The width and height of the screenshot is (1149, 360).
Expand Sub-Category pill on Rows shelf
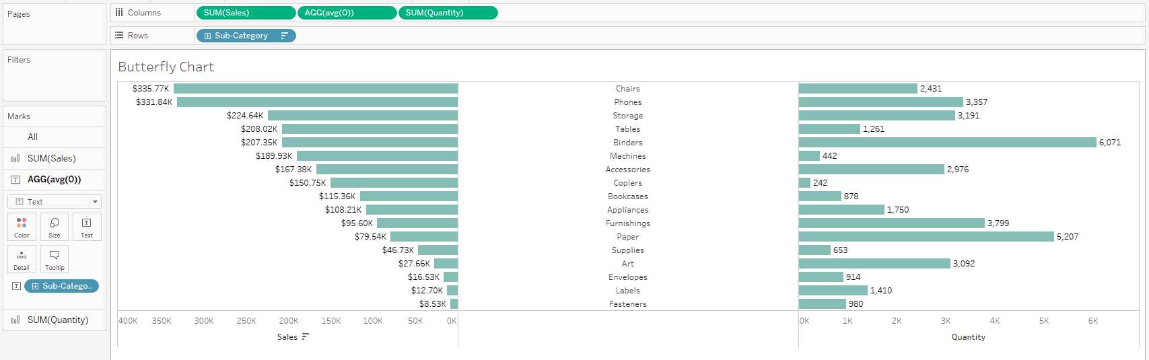[x=207, y=36]
